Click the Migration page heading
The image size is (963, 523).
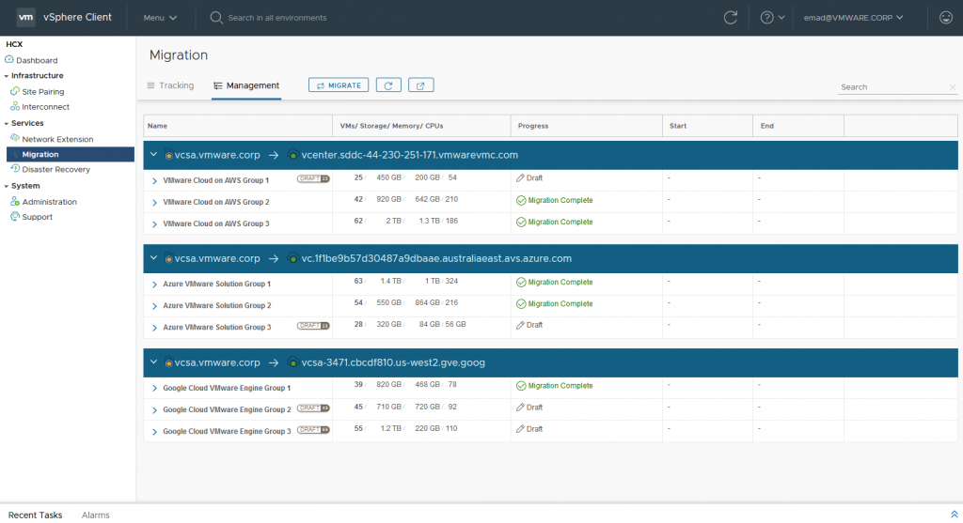tap(179, 55)
